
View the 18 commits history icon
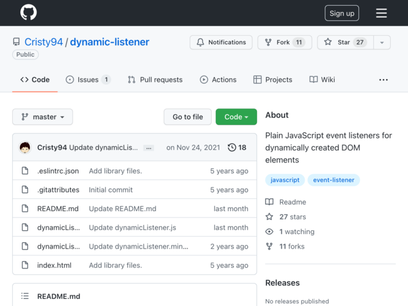pos(237,147)
